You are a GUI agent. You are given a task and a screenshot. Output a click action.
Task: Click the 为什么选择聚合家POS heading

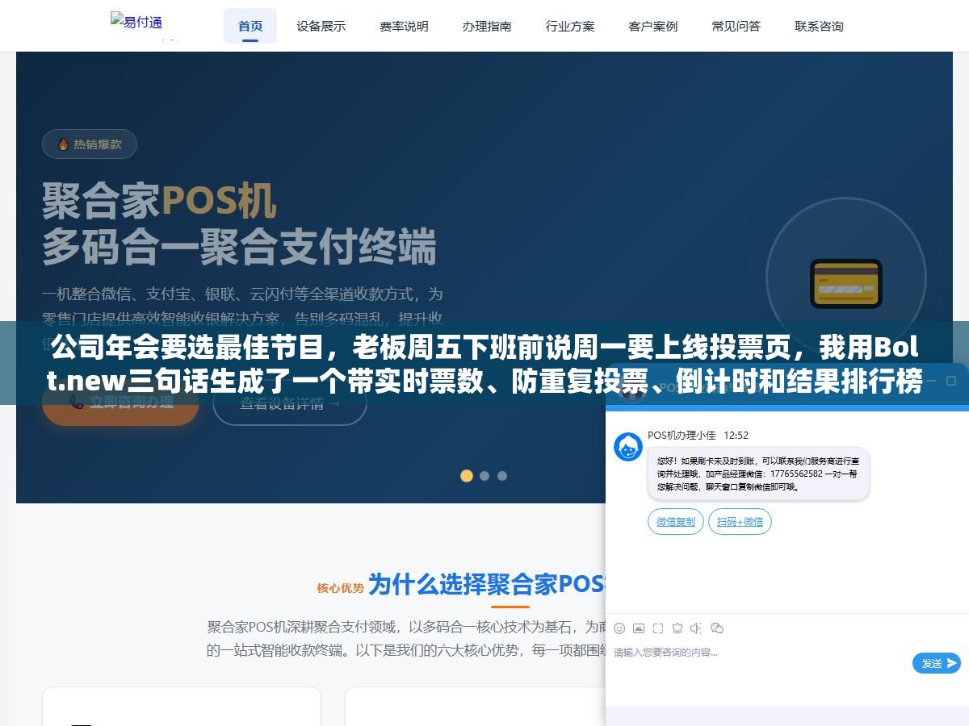pyautogui.click(x=488, y=584)
